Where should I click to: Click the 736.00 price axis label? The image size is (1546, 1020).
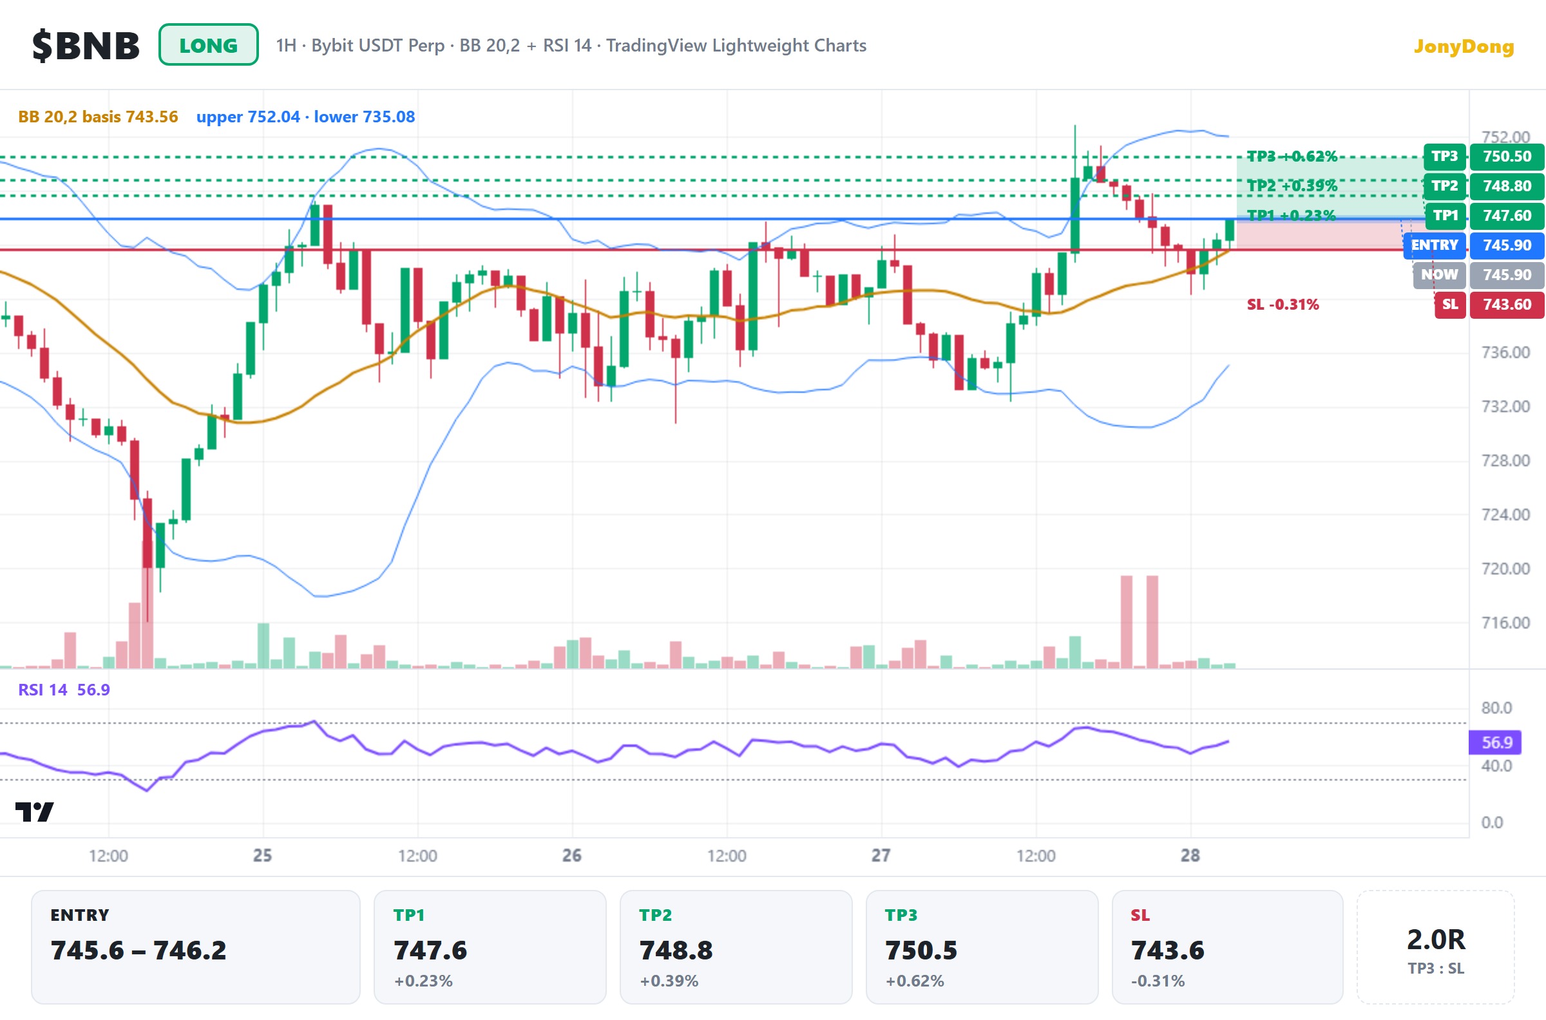pyautogui.click(x=1505, y=353)
